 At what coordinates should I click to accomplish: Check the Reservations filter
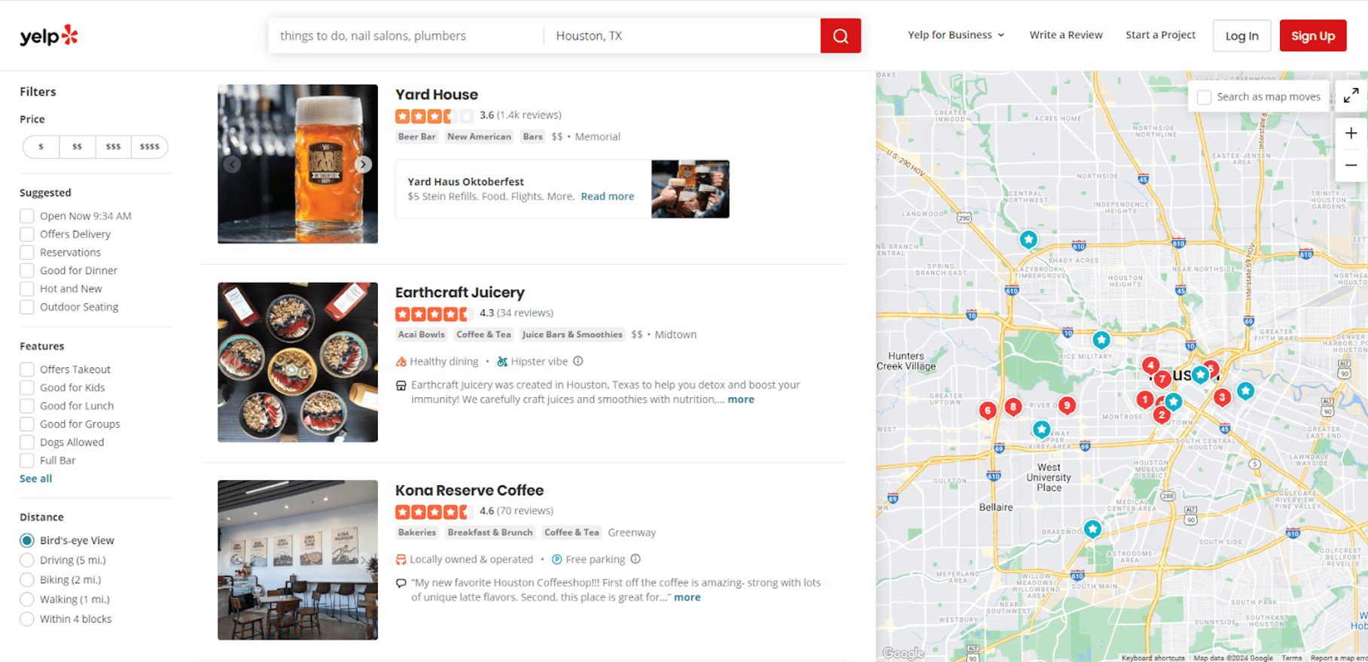coord(27,252)
